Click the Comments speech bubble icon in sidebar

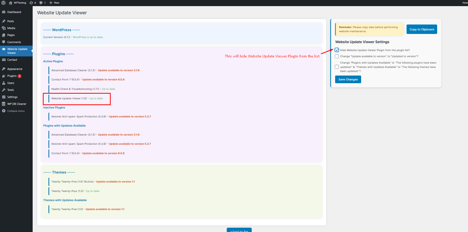tap(4, 42)
